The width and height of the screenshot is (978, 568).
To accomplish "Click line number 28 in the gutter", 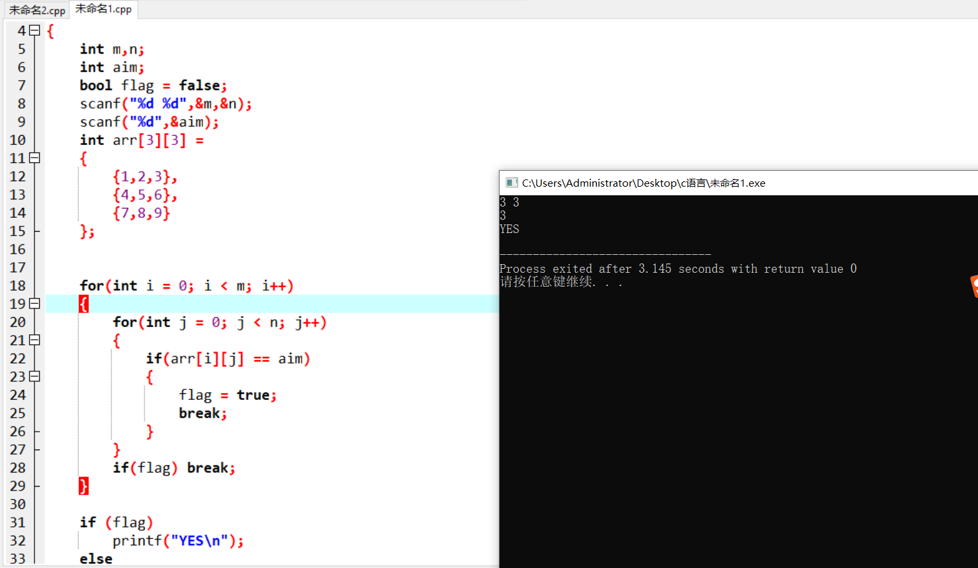I will tap(18, 468).
